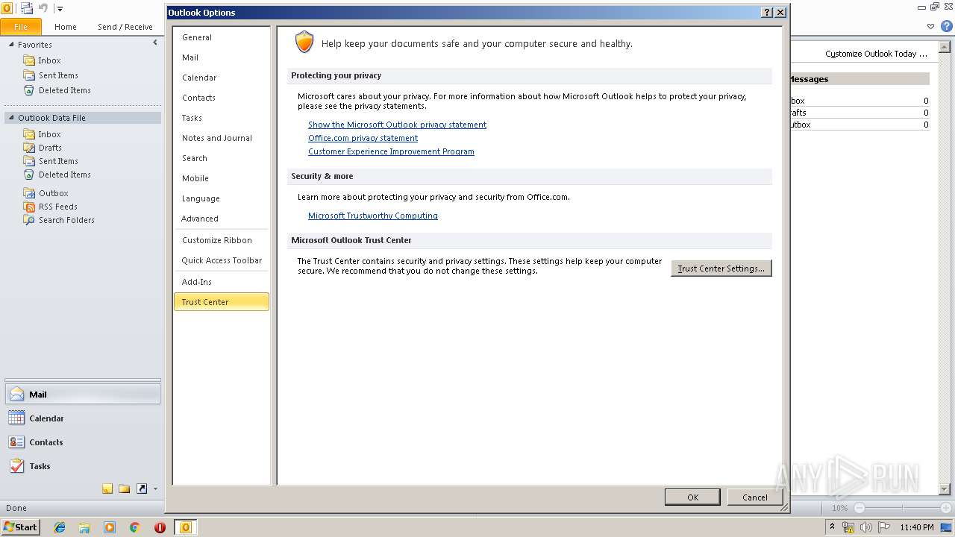The height and width of the screenshot is (537, 955).
Task: Open navigation pane configure buttons dropdown
Action: click(x=155, y=489)
